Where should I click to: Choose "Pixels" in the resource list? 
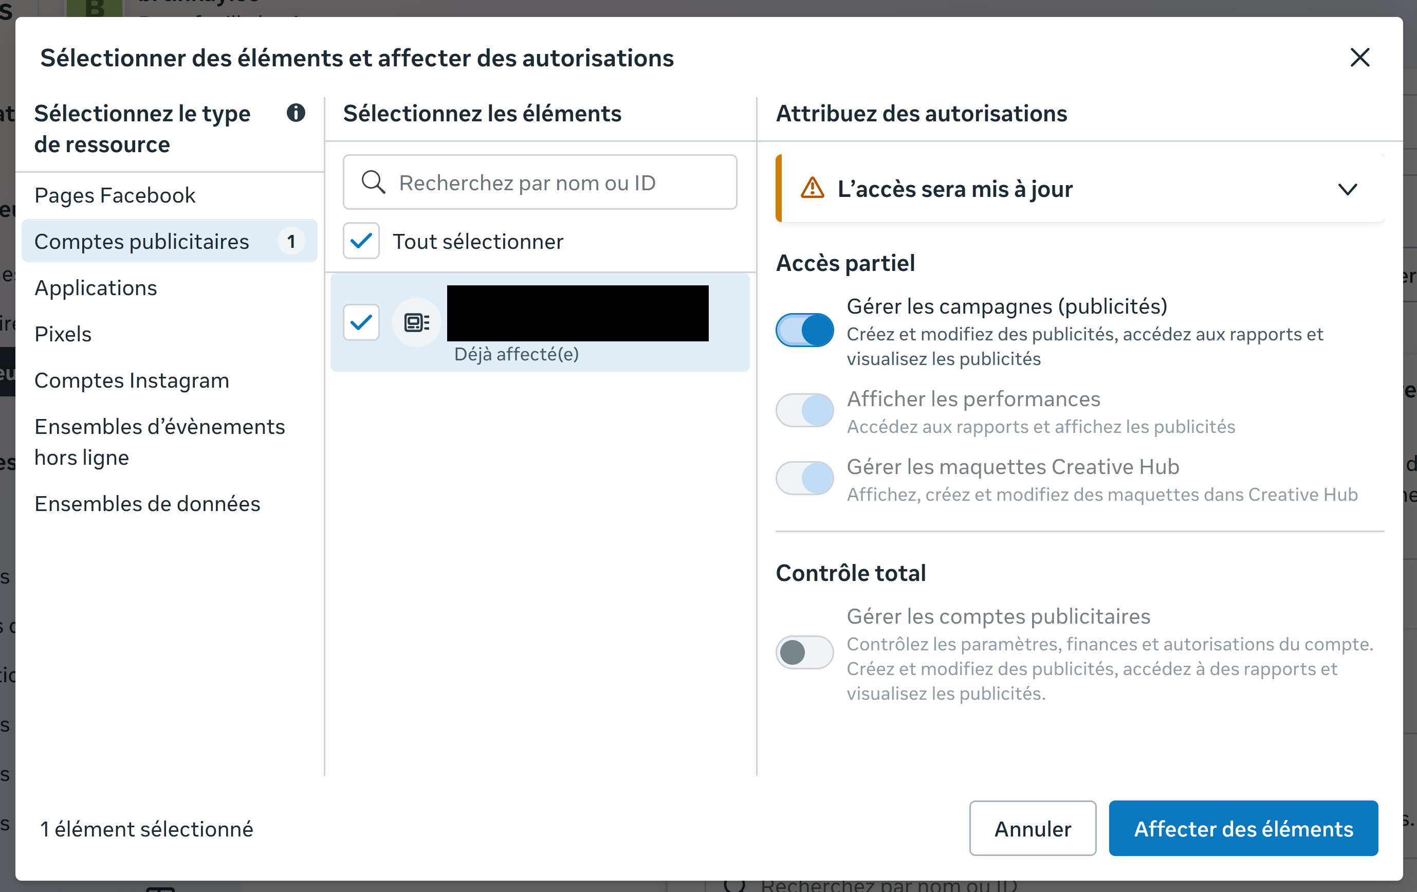(170, 334)
